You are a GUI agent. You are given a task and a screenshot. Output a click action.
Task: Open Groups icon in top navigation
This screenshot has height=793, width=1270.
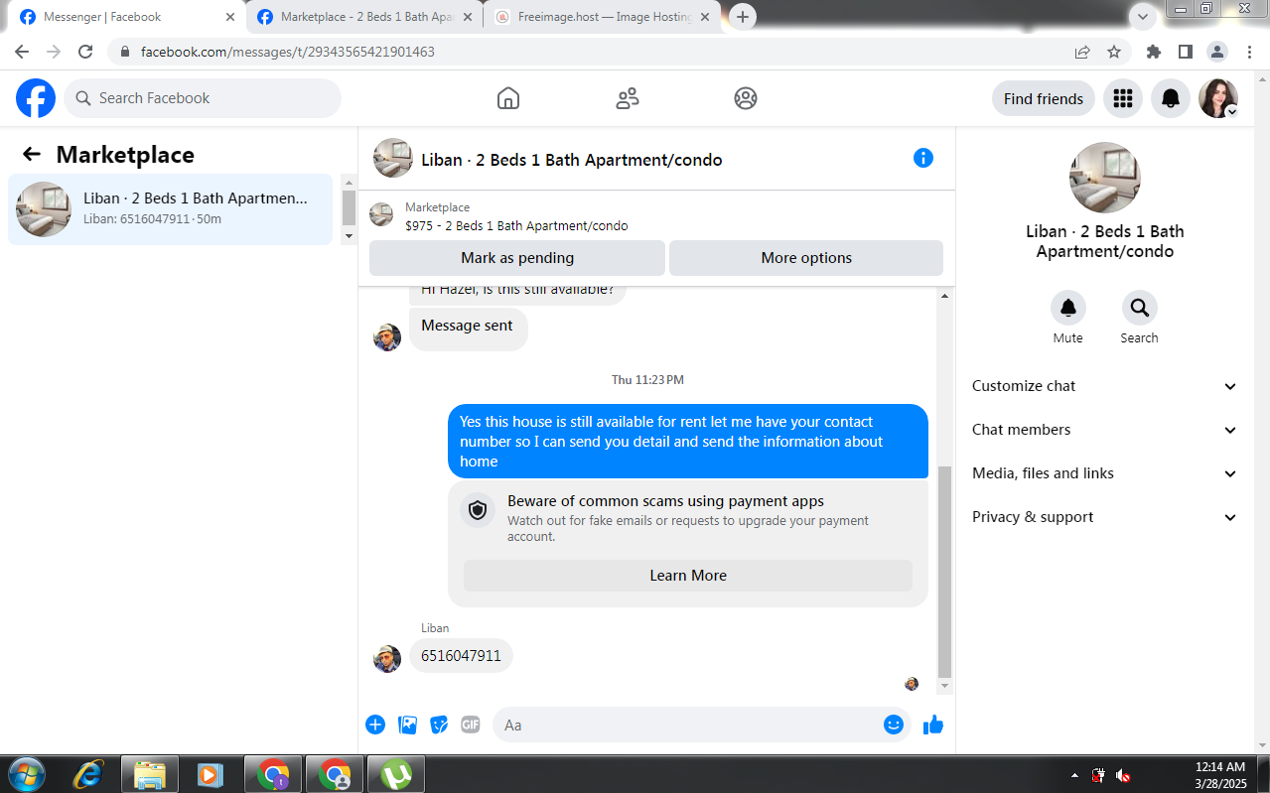coord(746,98)
